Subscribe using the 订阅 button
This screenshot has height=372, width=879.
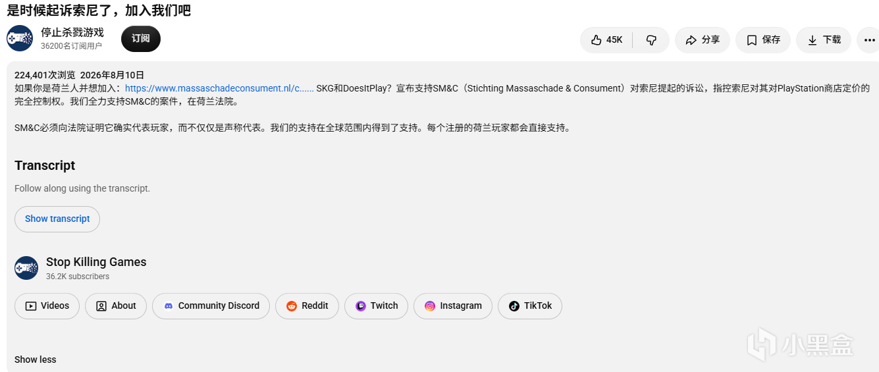pos(141,39)
